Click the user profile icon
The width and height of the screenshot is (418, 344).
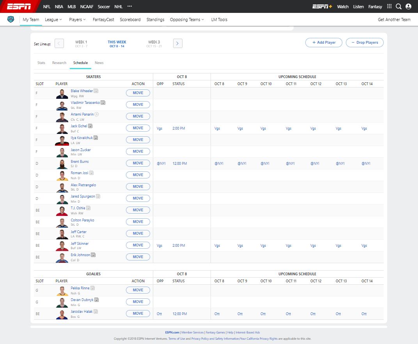[408, 6]
